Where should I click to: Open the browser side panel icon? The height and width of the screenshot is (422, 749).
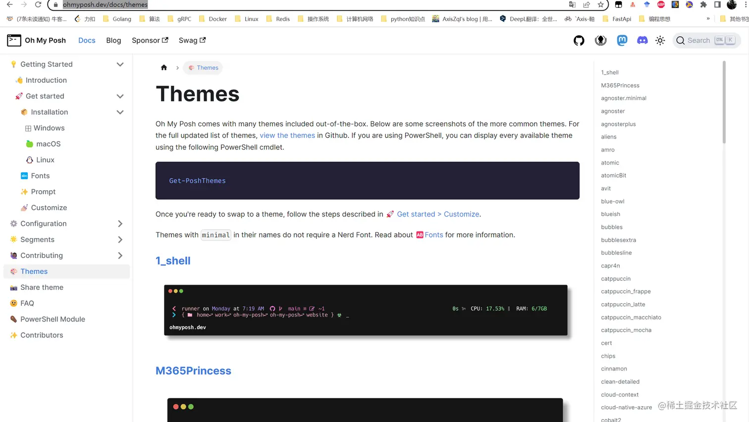tap(717, 4)
